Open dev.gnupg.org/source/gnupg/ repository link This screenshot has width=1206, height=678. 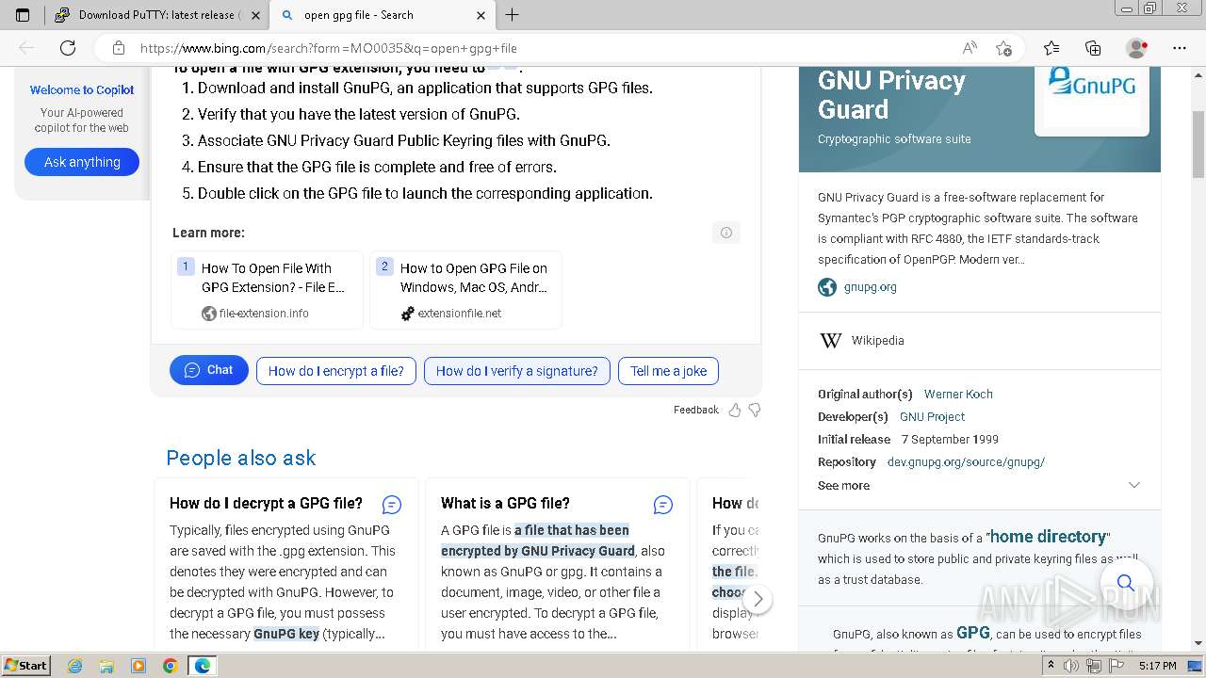[966, 462]
